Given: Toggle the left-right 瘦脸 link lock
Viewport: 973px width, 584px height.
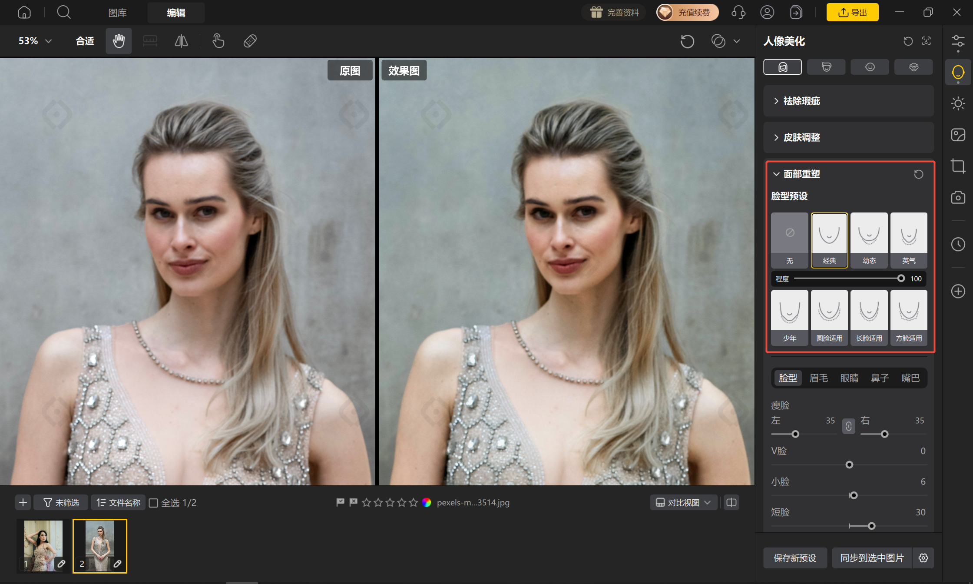Looking at the screenshot, I should pos(848,426).
